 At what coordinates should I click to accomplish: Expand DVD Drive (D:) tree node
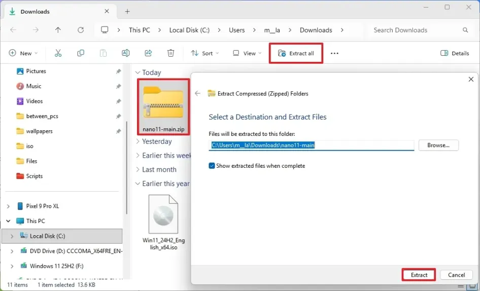tap(12, 251)
